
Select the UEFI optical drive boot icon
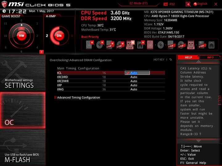100,45
